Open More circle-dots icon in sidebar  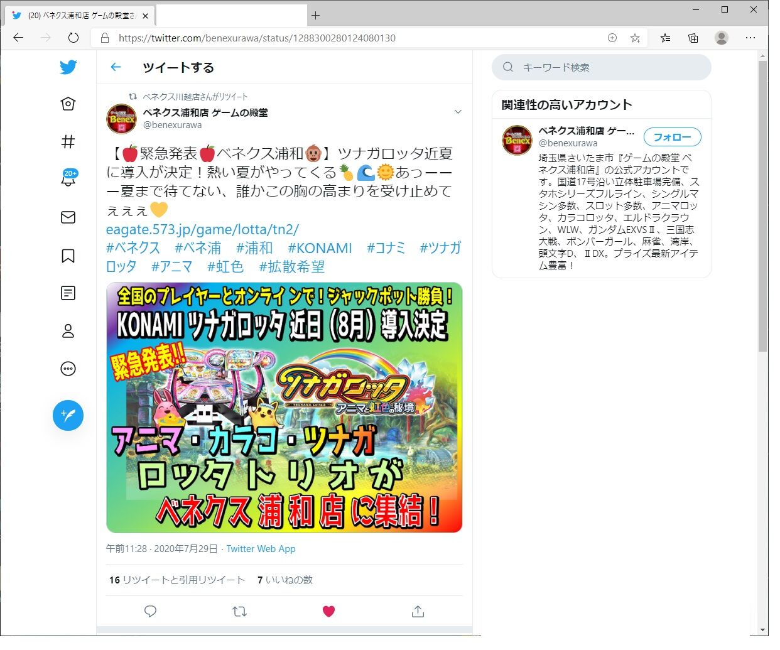click(68, 369)
